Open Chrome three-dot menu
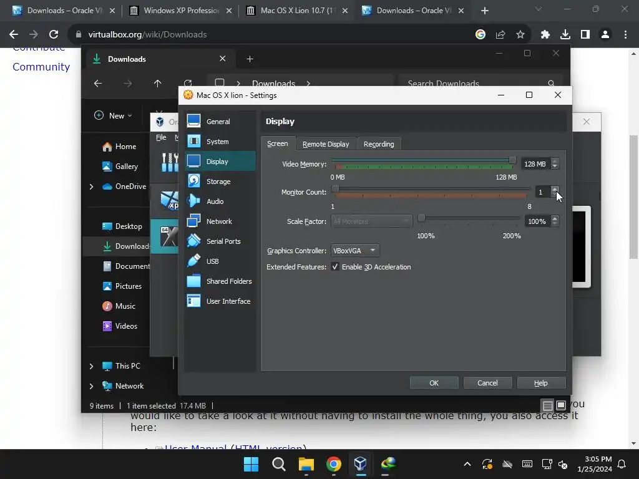Viewport: 639px width, 479px height. click(x=625, y=35)
